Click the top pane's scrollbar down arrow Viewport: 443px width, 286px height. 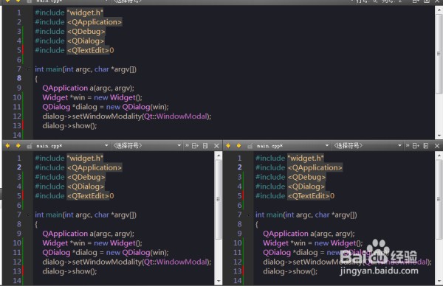coord(439,136)
